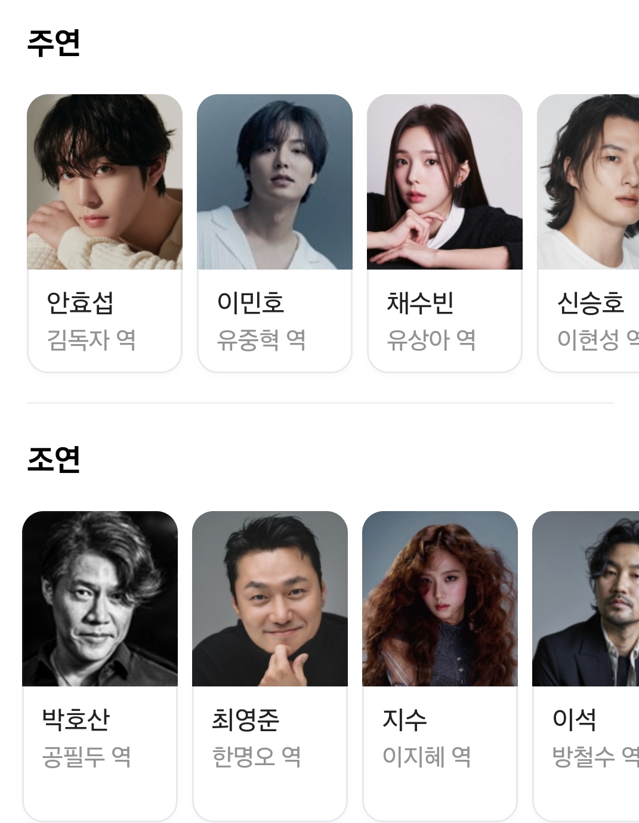
Task: Open 이민호's profile photo
Action: click(x=274, y=182)
